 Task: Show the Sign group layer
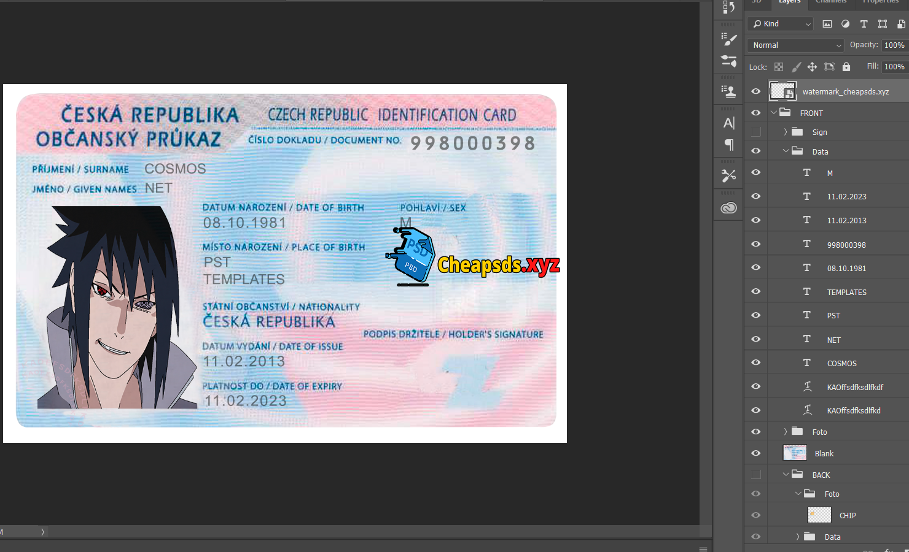point(756,132)
